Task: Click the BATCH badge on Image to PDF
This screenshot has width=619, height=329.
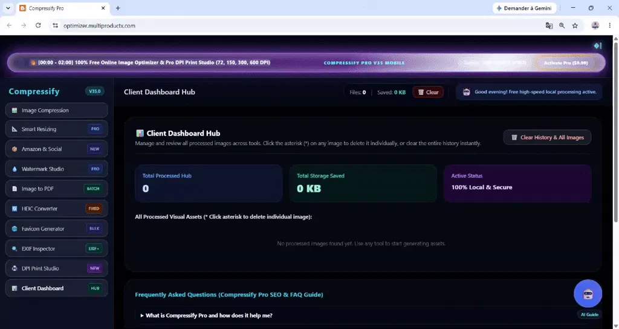Action: click(93, 189)
